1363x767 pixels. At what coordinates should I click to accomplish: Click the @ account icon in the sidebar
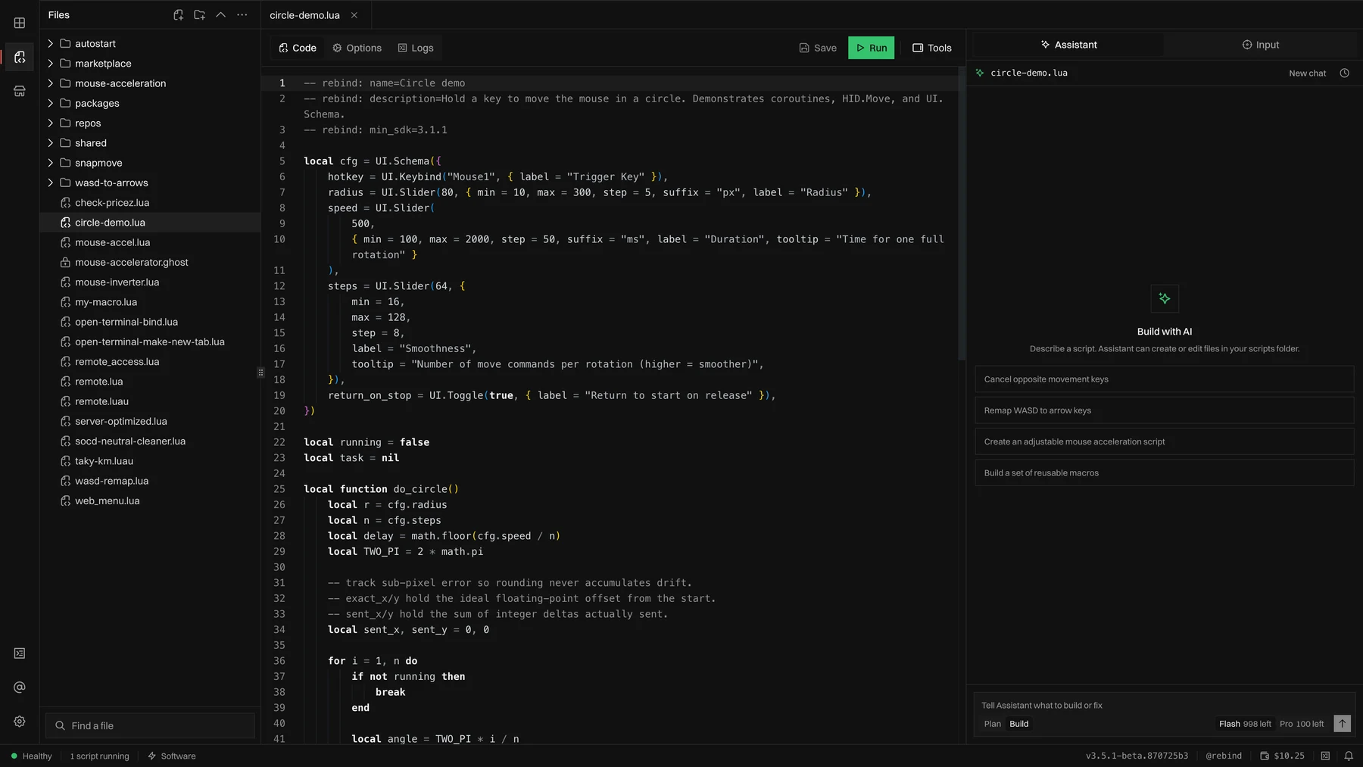point(20,687)
